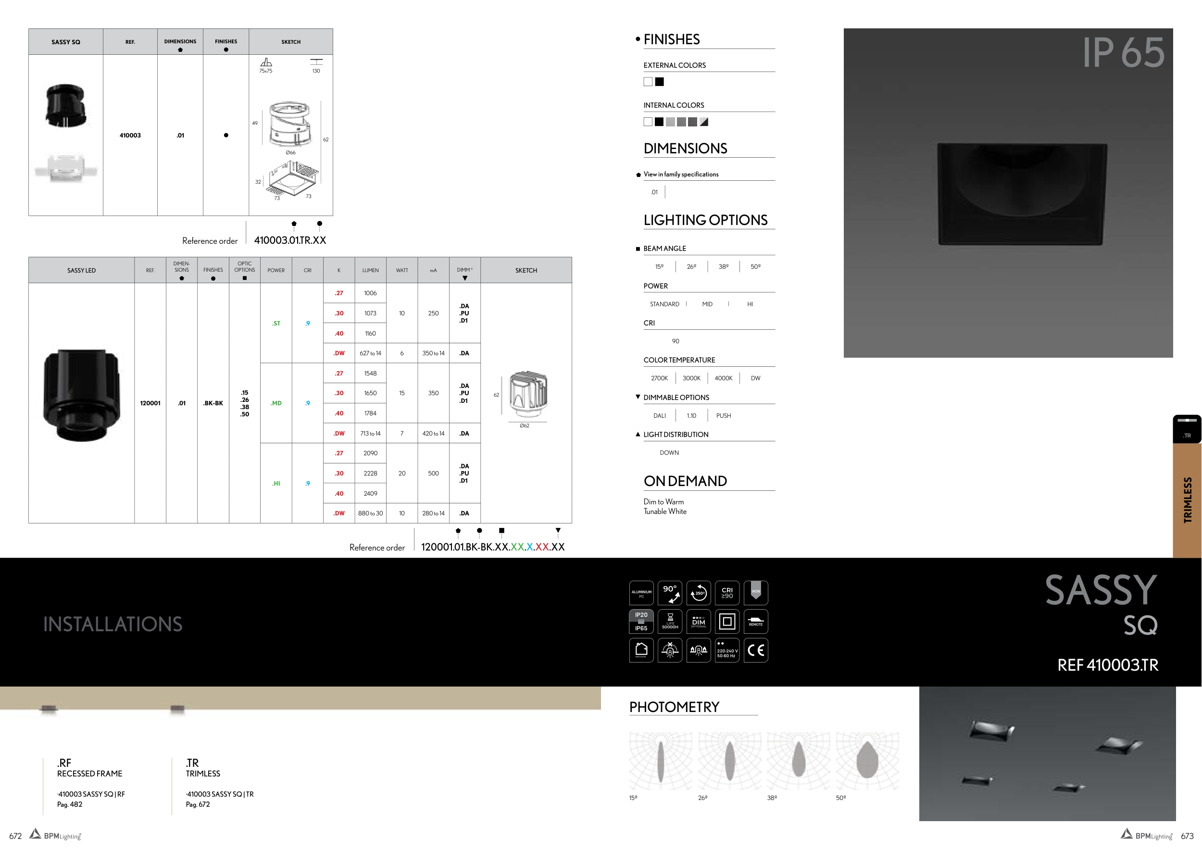Open the TRIMLESS brown side tab
The height and width of the screenshot is (850, 1202).
click(x=1187, y=500)
